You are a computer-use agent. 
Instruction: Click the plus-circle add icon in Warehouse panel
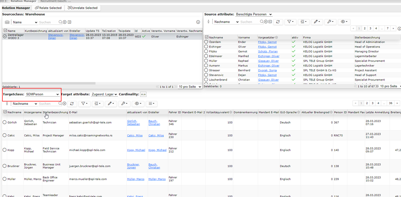coord(65,22)
